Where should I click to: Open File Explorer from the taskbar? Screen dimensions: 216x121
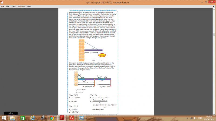[x=12, y=118]
